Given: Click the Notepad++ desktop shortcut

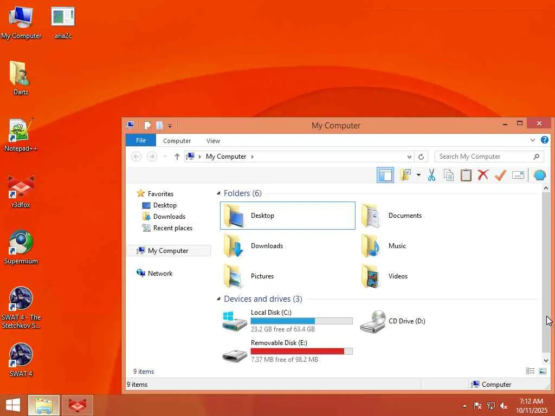Looking at the screenshot, I should (21, 135).
